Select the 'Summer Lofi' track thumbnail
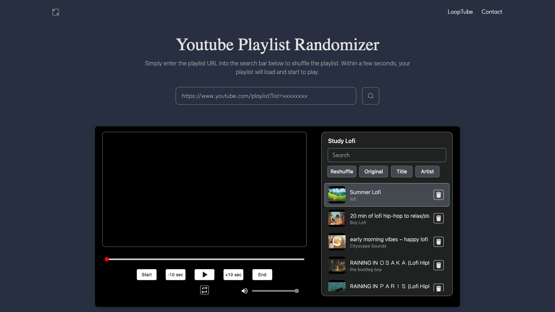Image resolution: width=555 pixels, height=312 pixels. 337,195
